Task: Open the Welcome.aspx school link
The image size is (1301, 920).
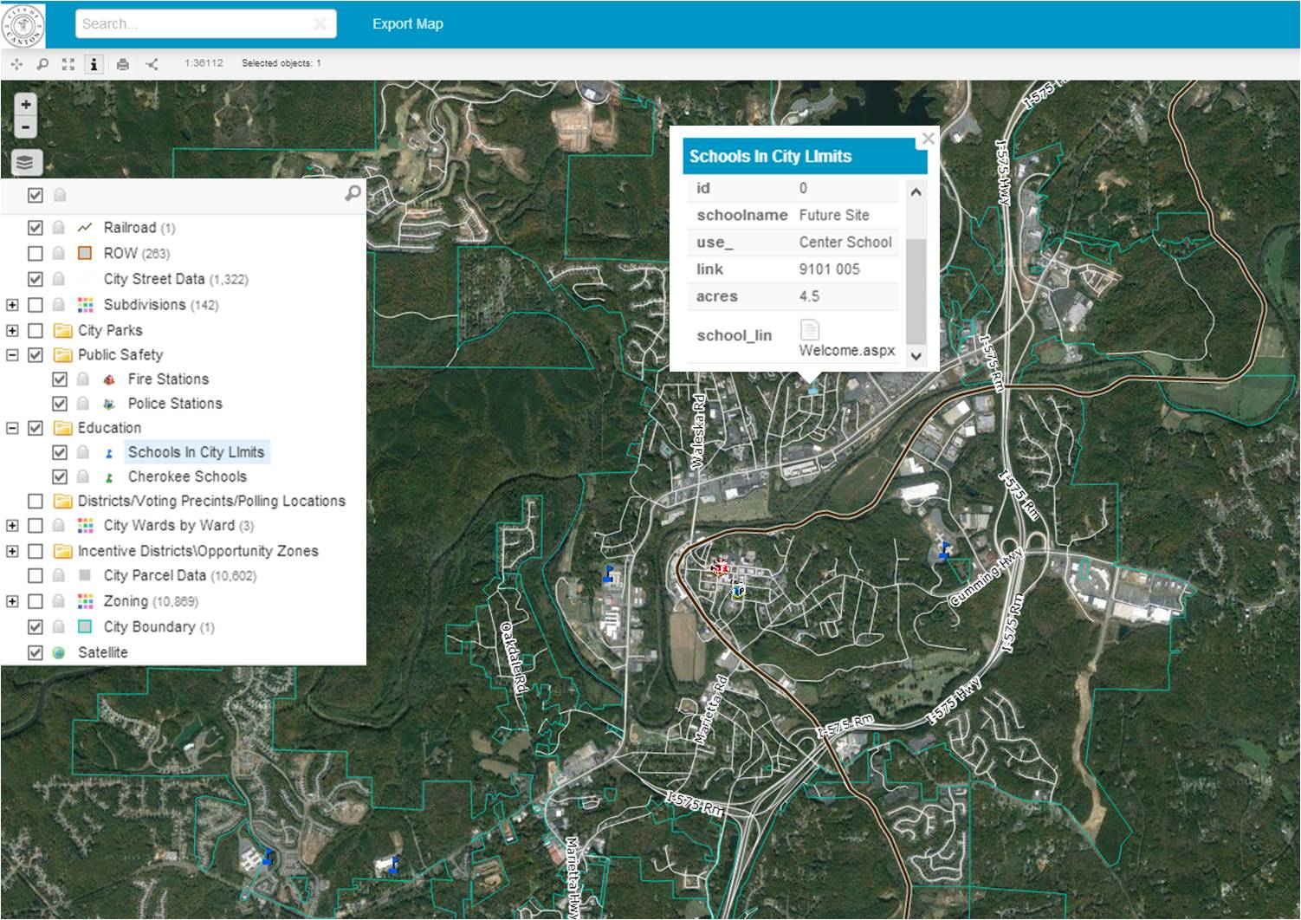Action: pos(845,350)
